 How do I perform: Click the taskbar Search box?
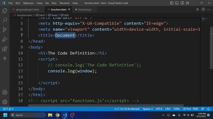[x=28, y=115]
